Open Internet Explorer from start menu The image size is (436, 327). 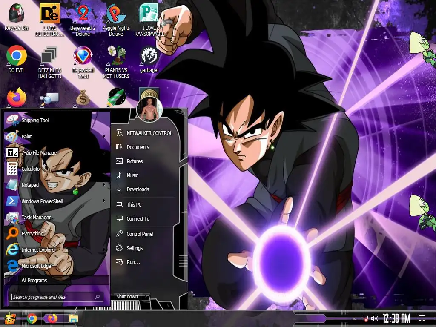tap(57, 250)
